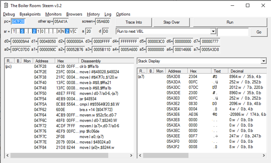This screenshot has width=271, height=163.
Task: Click the d3 register field 0000FFFF
Action: [x=102, y=41]
